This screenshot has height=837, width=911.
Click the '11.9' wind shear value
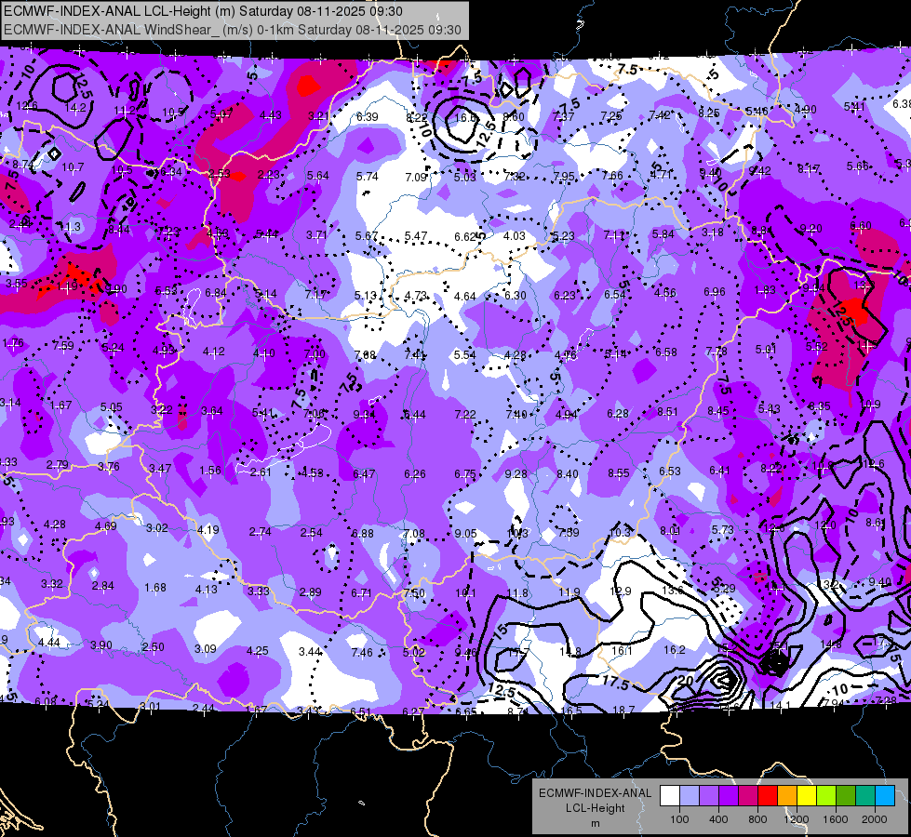point(569,592)
